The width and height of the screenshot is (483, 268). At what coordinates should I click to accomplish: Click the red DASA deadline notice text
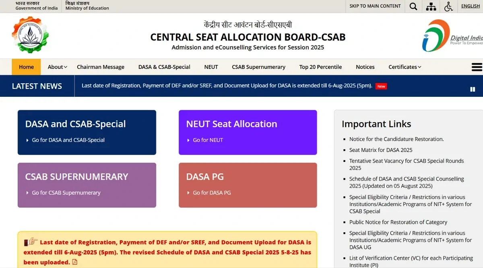167,252
